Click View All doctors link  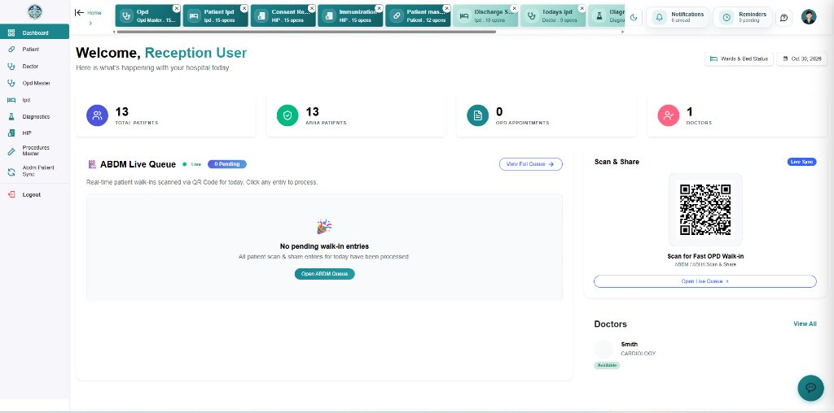click(805, 324)
